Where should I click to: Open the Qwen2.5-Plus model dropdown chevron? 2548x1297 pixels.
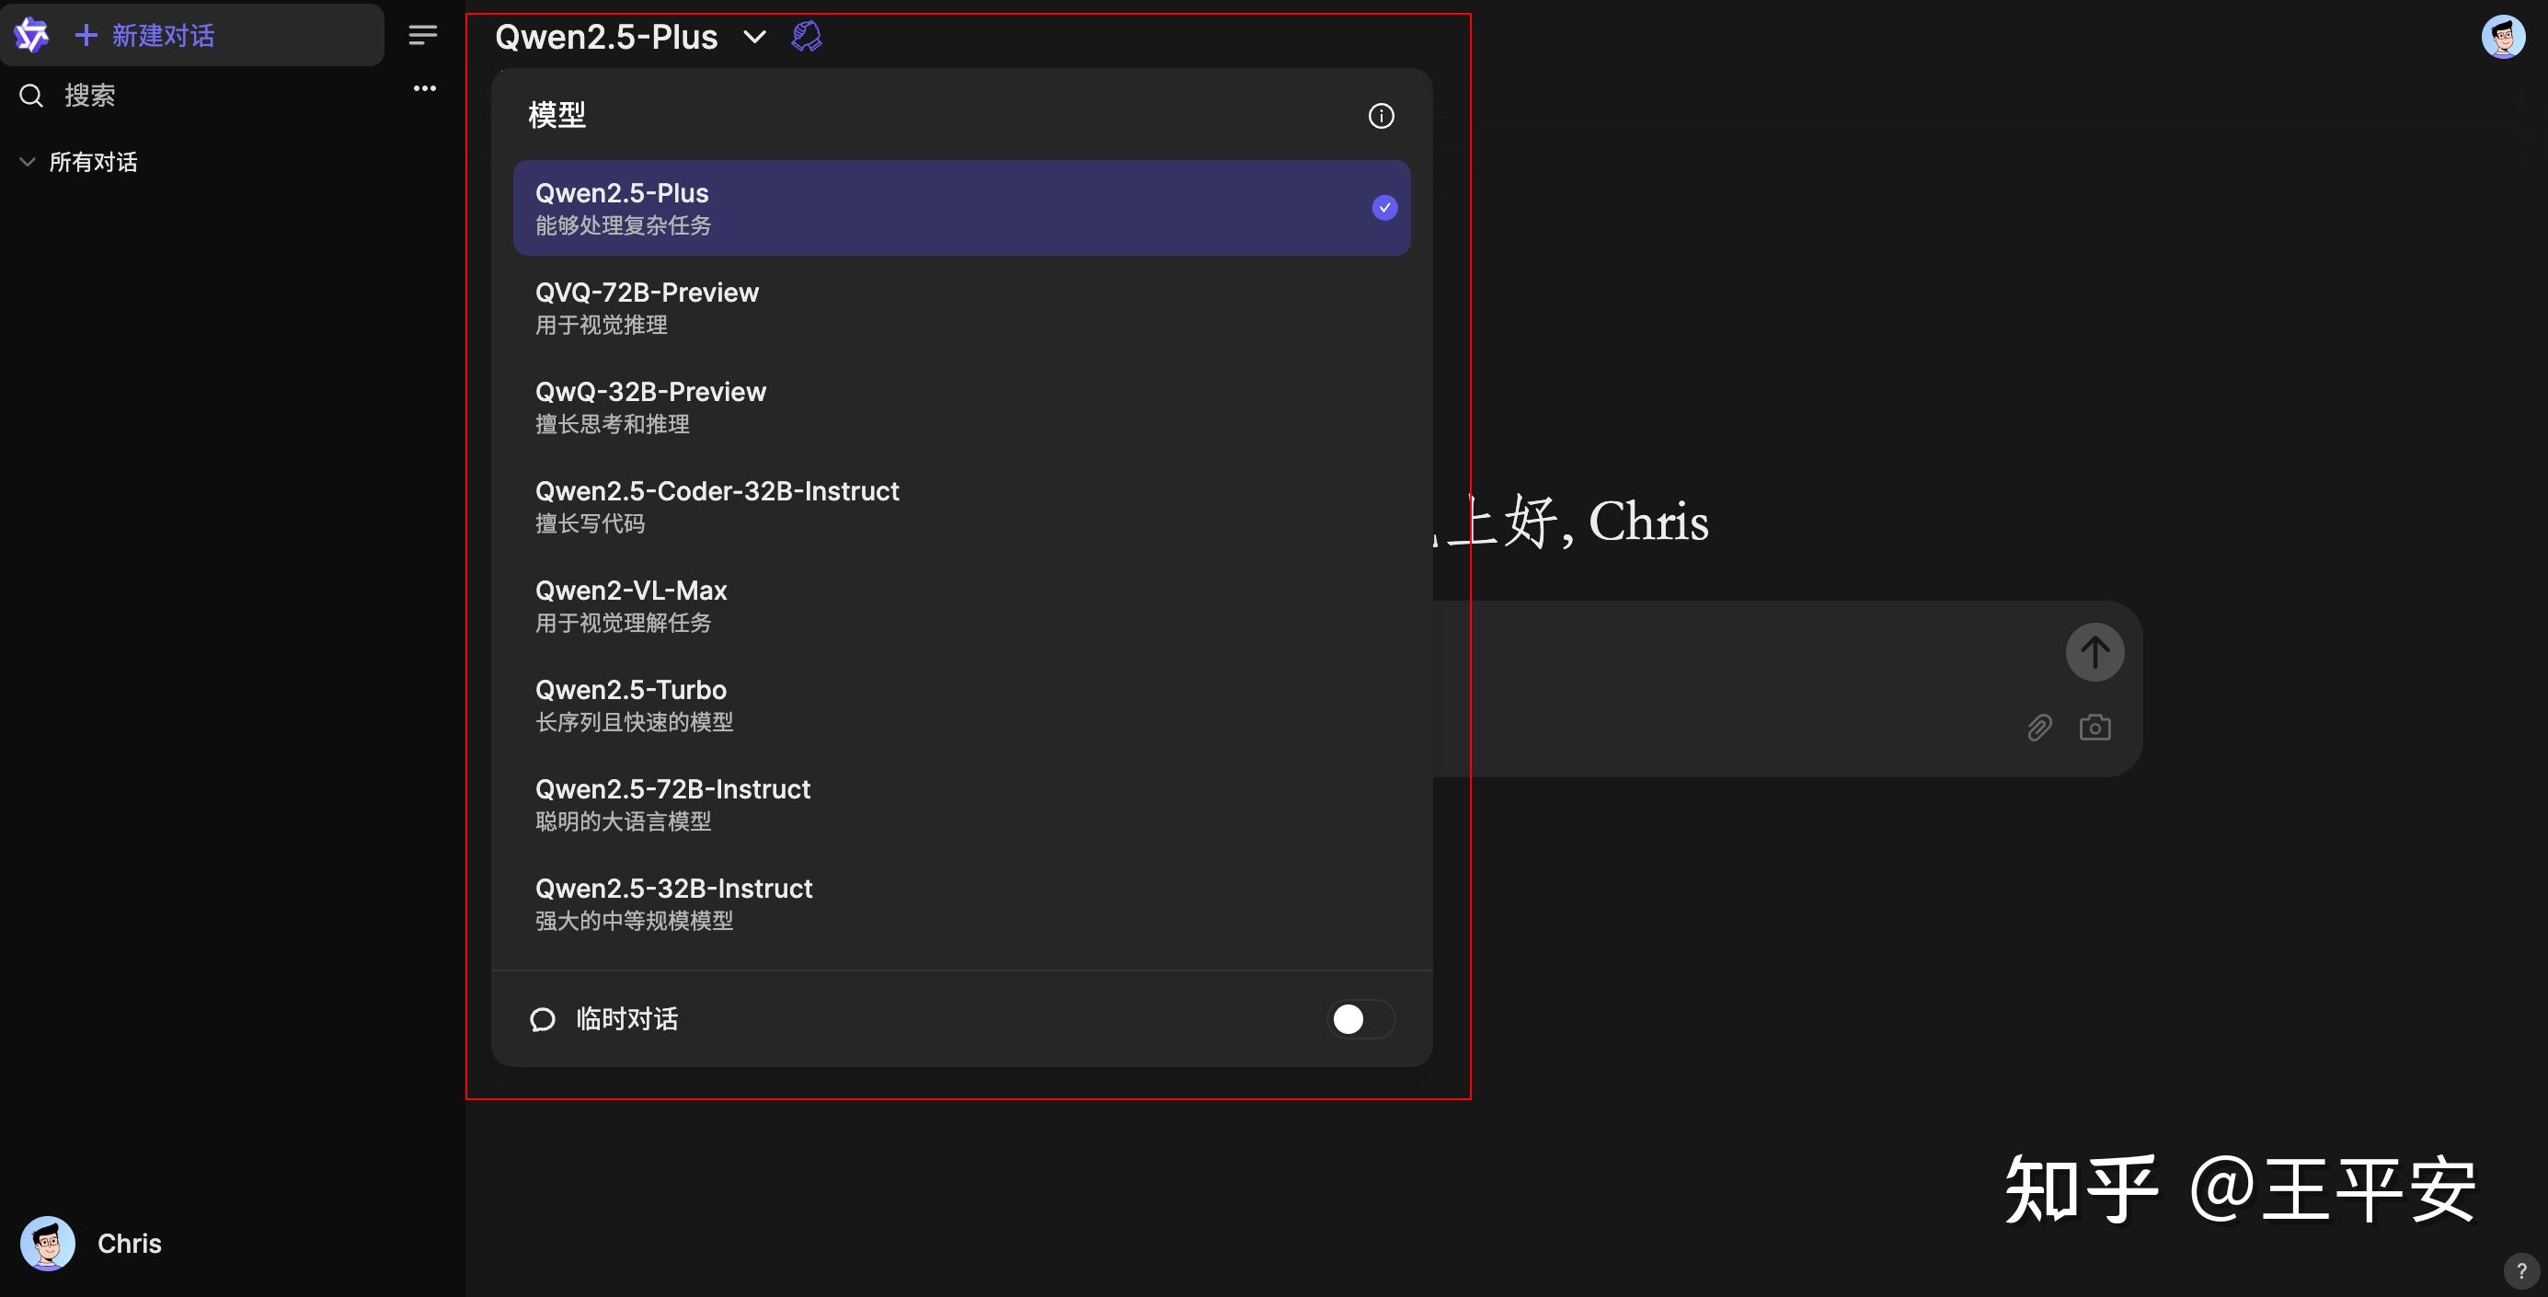click(753, 38)
